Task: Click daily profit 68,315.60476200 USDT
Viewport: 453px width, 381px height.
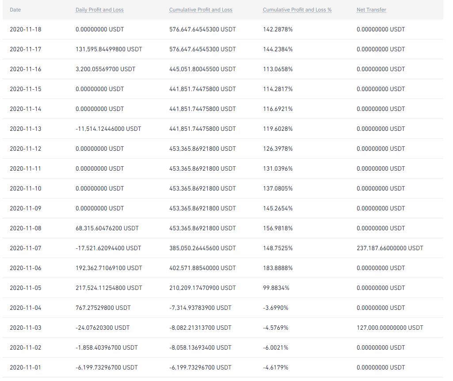Action: click(x=107, y=229)
